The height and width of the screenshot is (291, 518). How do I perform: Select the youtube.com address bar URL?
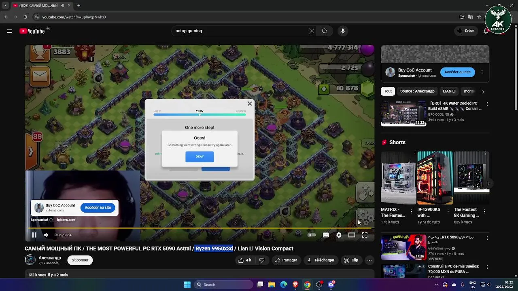pos(74,17)
